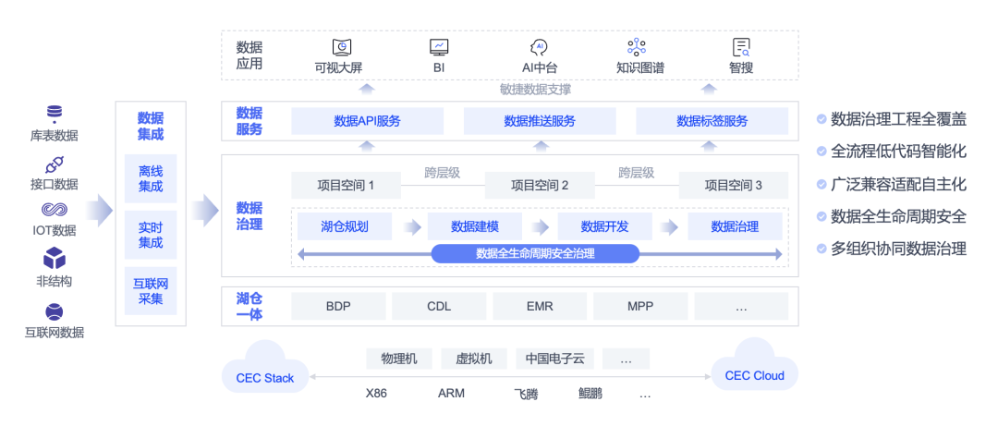The width and height of the screenshot is (998, 426).
Task: Select the 湖仓规划 step
Action: [343, 226]
